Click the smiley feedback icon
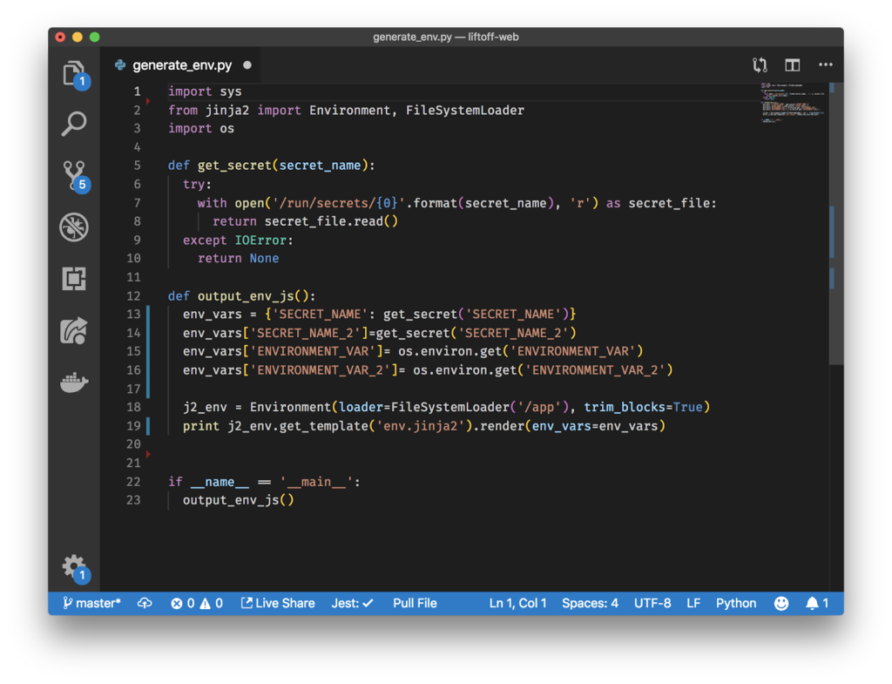The width and height of the screenshot is (892, 684). [780, 603]
